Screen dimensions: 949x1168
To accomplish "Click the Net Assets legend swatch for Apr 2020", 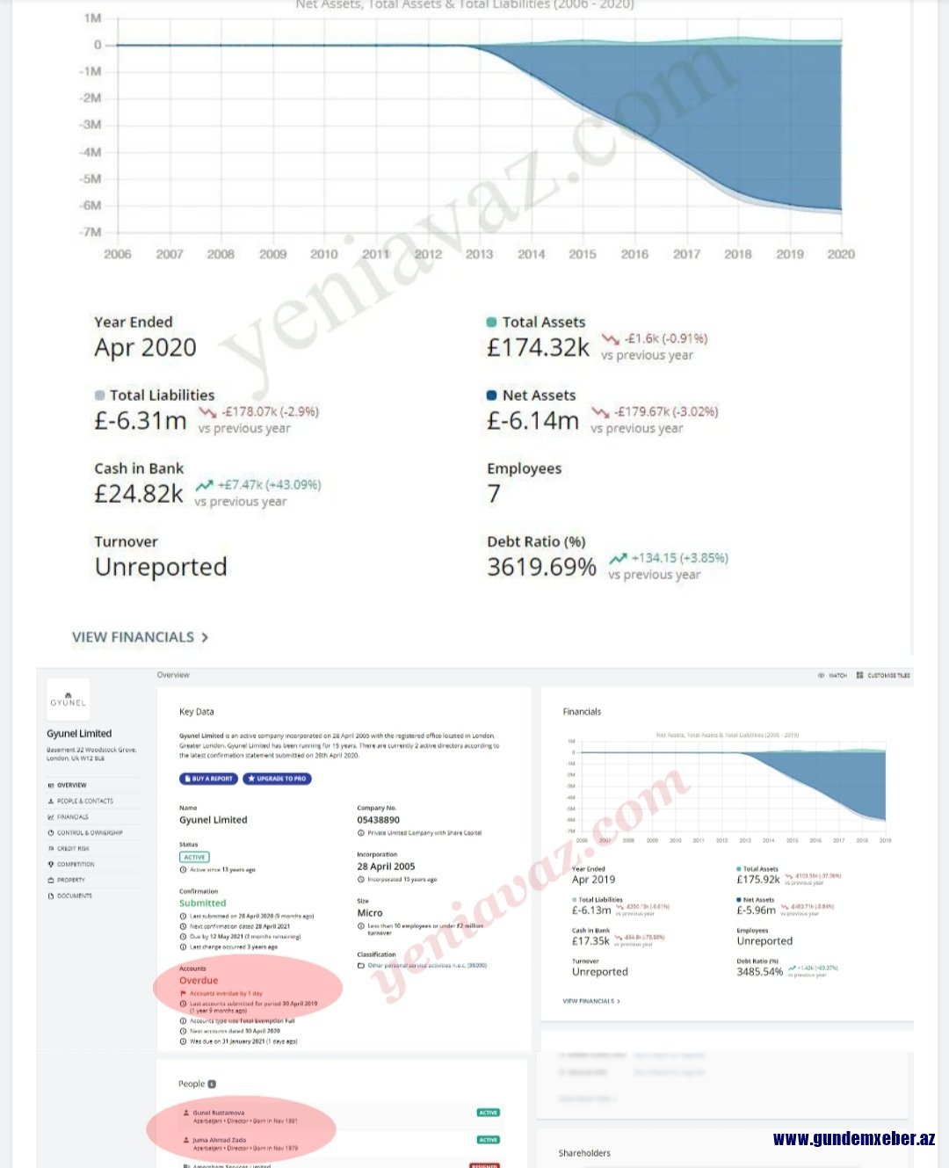I will [492, 395].
